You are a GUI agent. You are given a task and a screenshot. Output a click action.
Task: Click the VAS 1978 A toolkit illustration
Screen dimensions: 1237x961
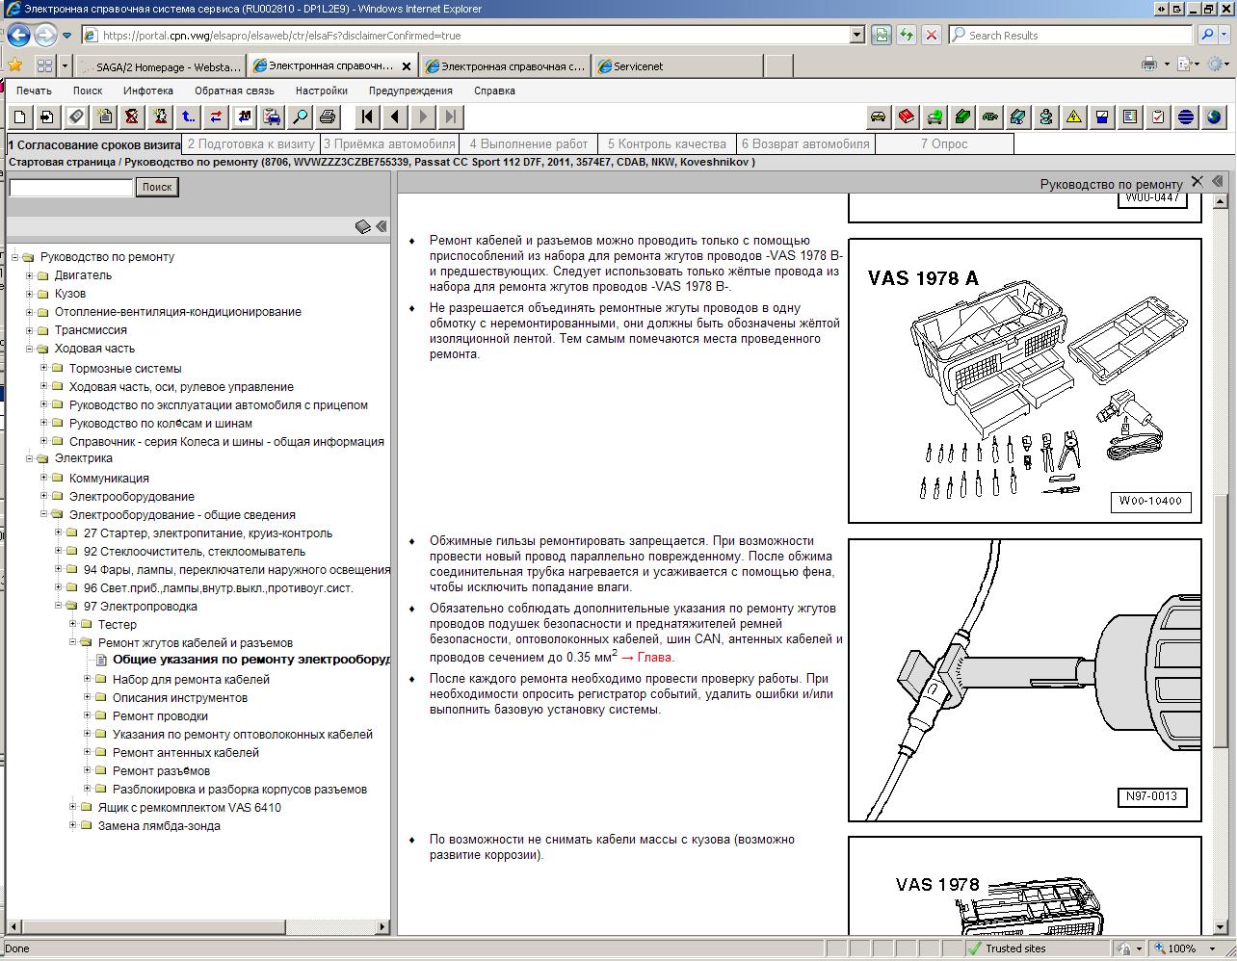pyautogui.click(x=1025, y=380)
